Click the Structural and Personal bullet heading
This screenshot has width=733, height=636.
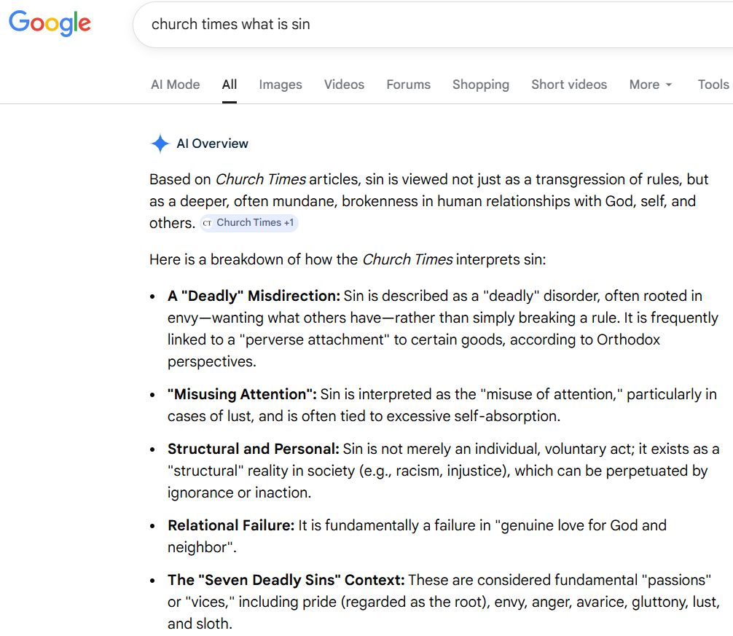pos(253,449)
